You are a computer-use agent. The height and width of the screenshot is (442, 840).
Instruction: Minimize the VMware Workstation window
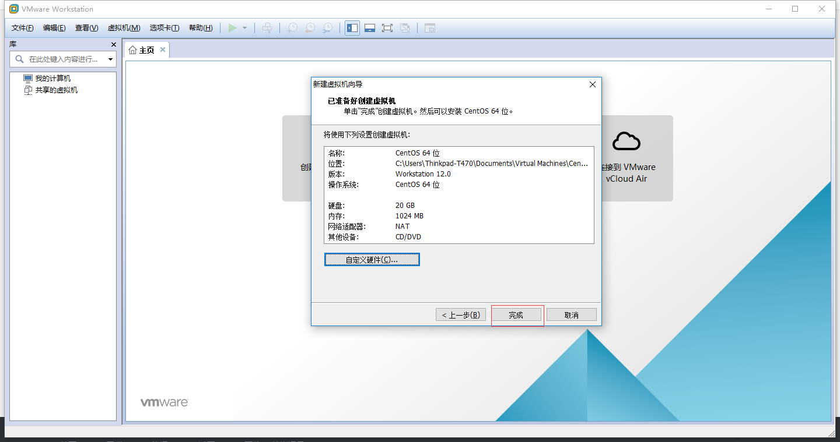tap(769, 9)
